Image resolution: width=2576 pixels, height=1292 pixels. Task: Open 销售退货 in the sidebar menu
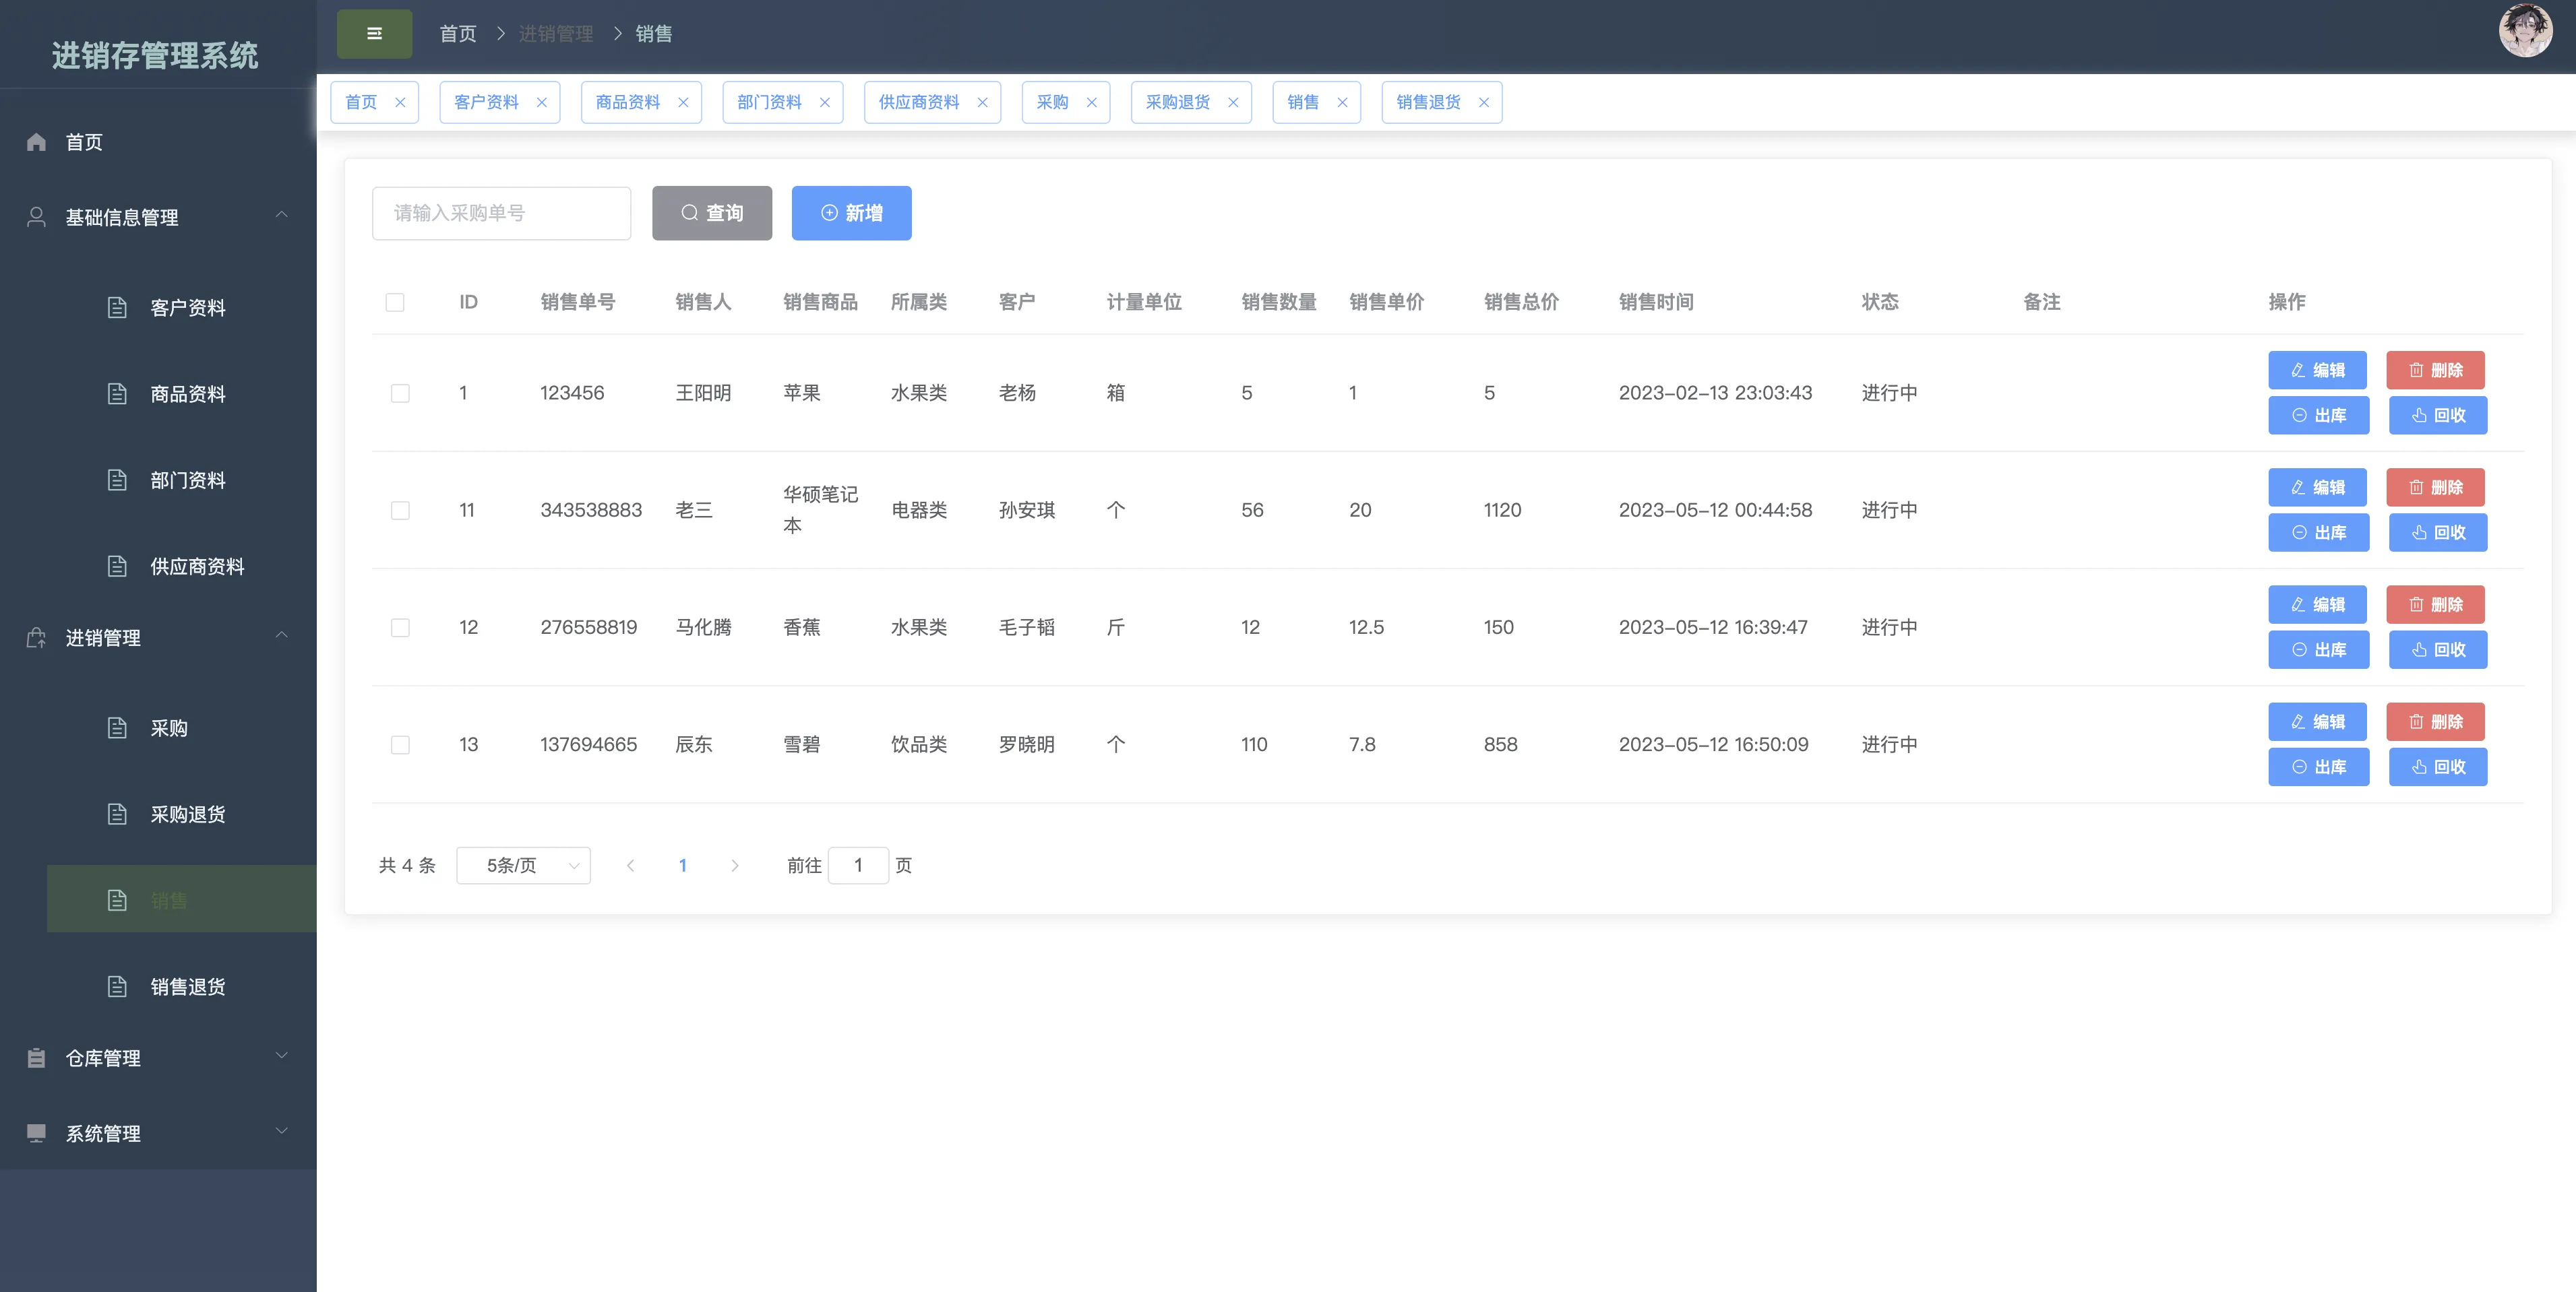pos(187,986)
